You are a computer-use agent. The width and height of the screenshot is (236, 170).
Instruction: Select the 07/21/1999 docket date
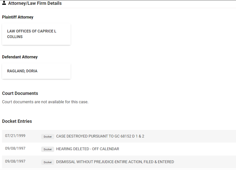[15, 136]
